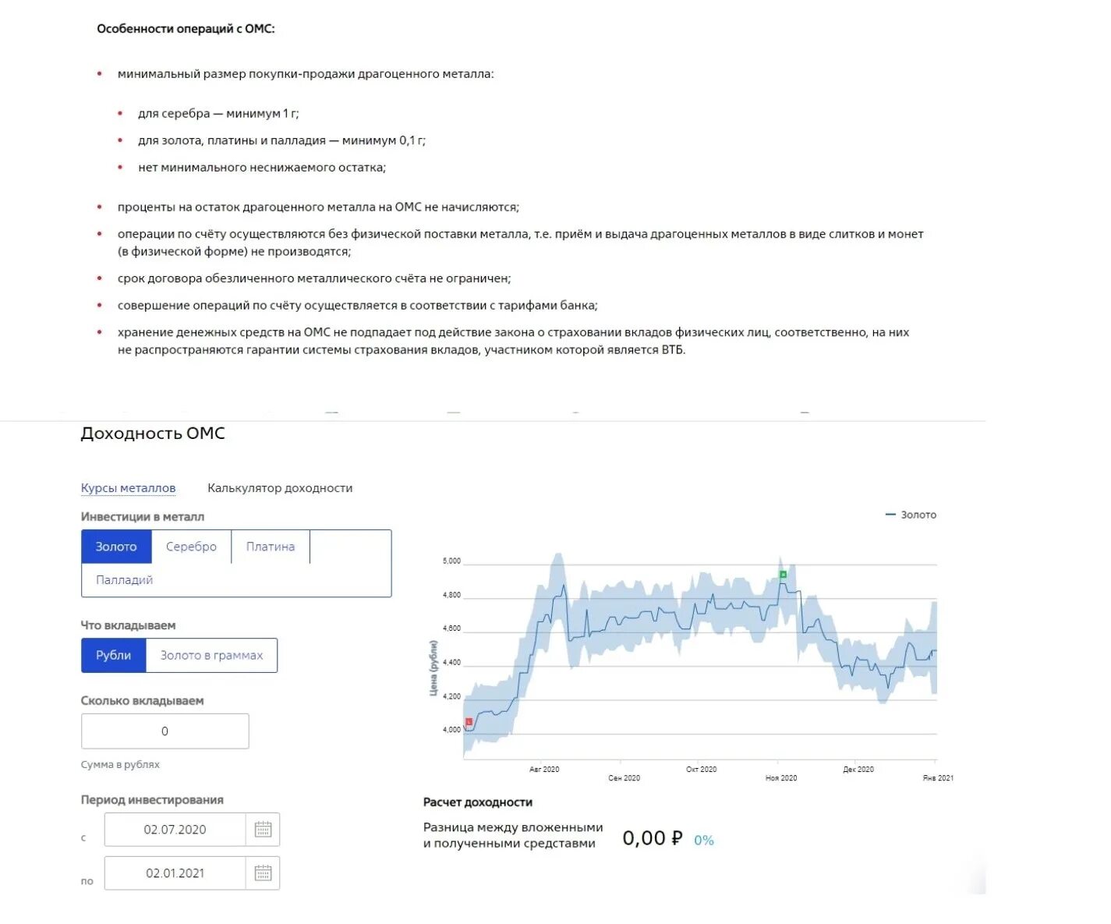This screenshot has width=1111, height=924.
Task: Toggle the Золото legend series
Action: coord(911,515)
